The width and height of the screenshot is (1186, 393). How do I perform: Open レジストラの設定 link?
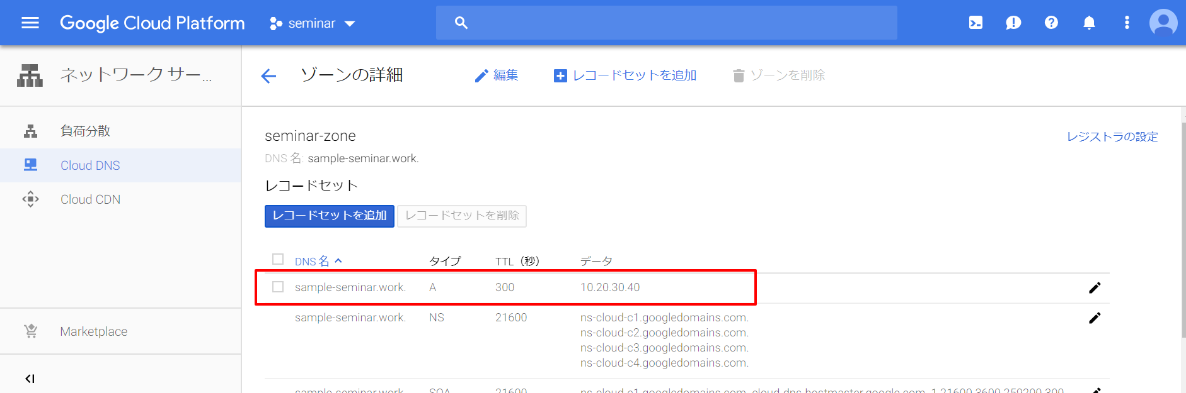pyautogui.click(x=1112, y=136)
